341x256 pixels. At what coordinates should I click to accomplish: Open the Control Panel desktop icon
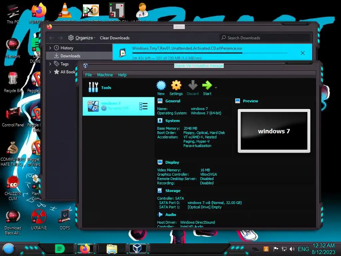pos(13,117)
